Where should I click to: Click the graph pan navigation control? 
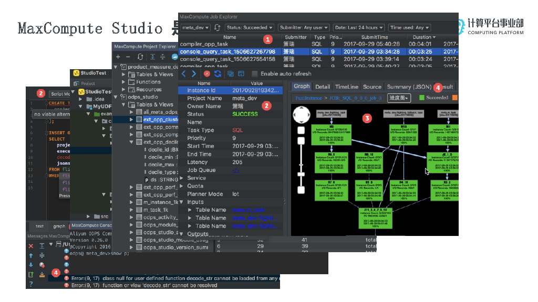coord(302,114)
